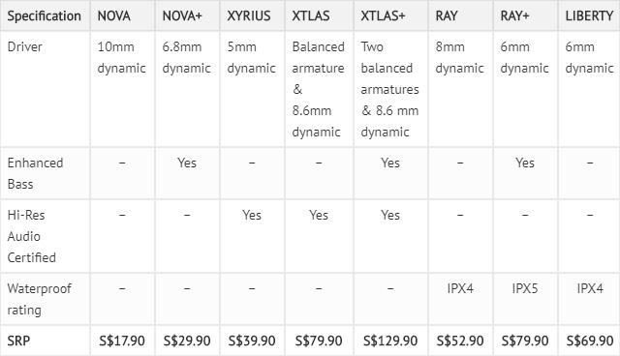Select the XYRIUS column header

pyautogui.click(x=249, y=15)
